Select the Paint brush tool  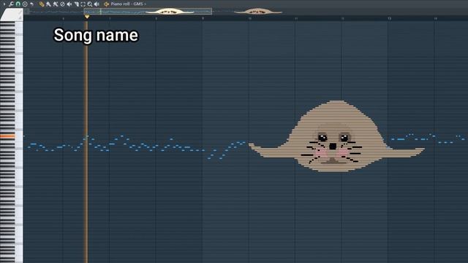49,4
